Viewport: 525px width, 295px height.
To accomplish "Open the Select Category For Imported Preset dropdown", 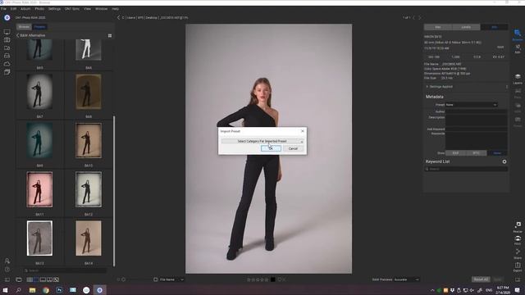I will coord(262,141).
